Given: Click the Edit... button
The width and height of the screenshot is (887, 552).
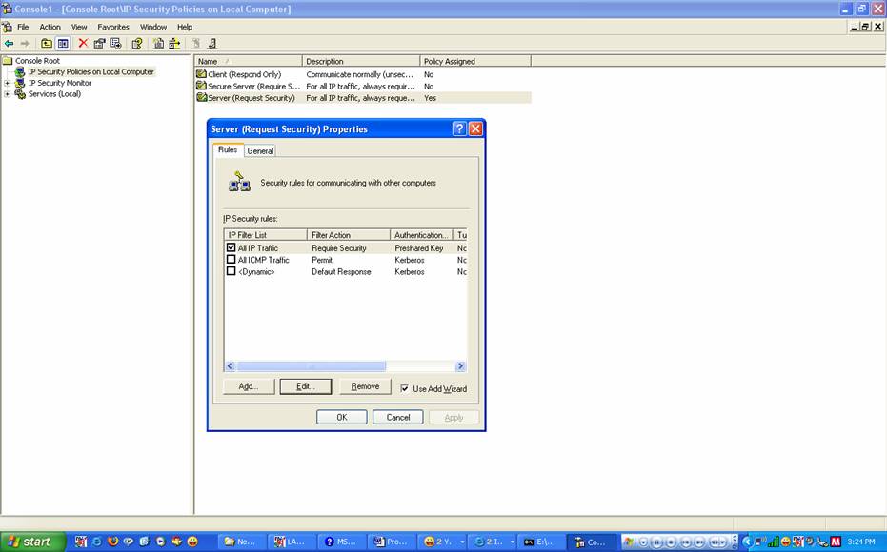Looking at the screenshot, I should 305,386.
